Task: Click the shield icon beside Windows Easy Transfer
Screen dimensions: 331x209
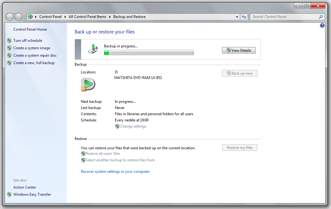Action: (9, 194)
